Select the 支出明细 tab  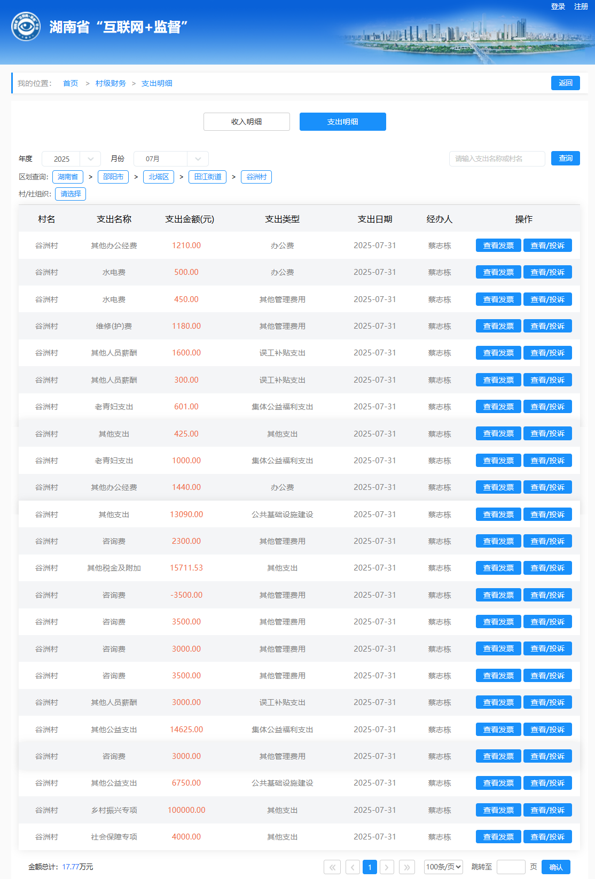342,122
